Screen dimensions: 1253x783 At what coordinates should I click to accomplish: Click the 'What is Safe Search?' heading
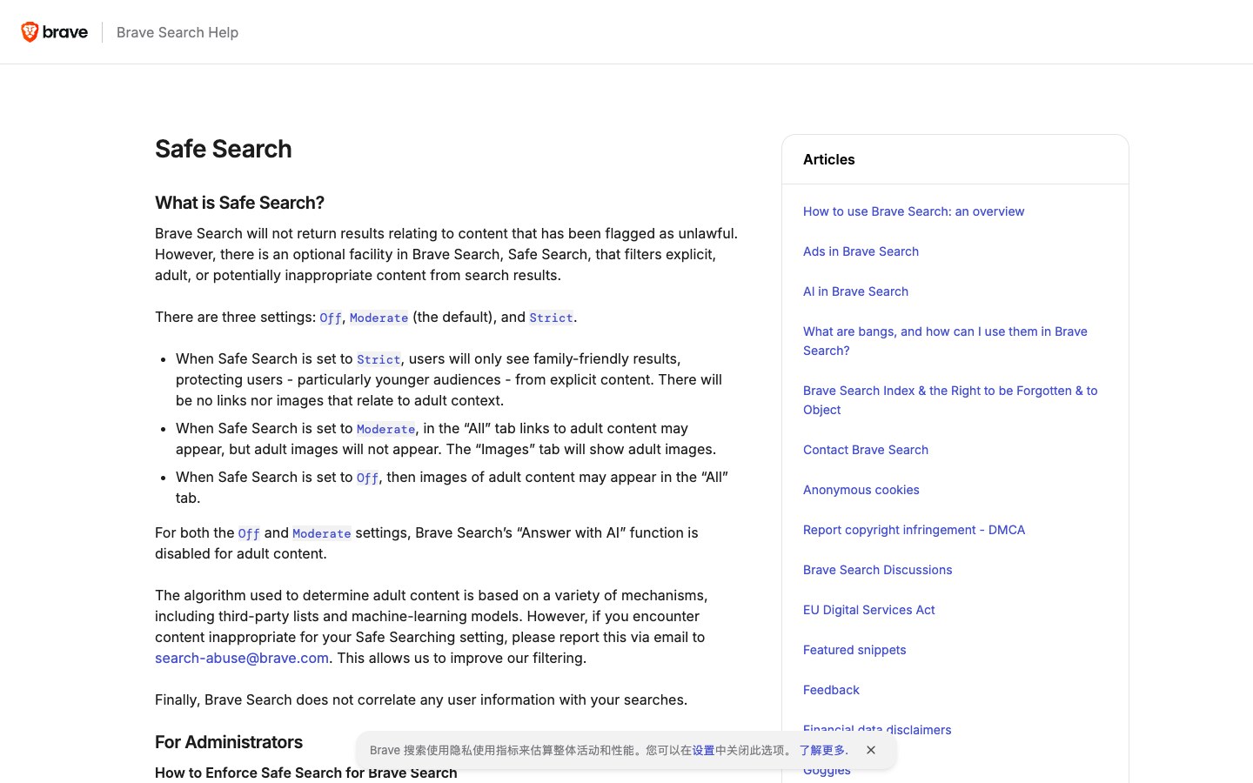click(239, 203)
